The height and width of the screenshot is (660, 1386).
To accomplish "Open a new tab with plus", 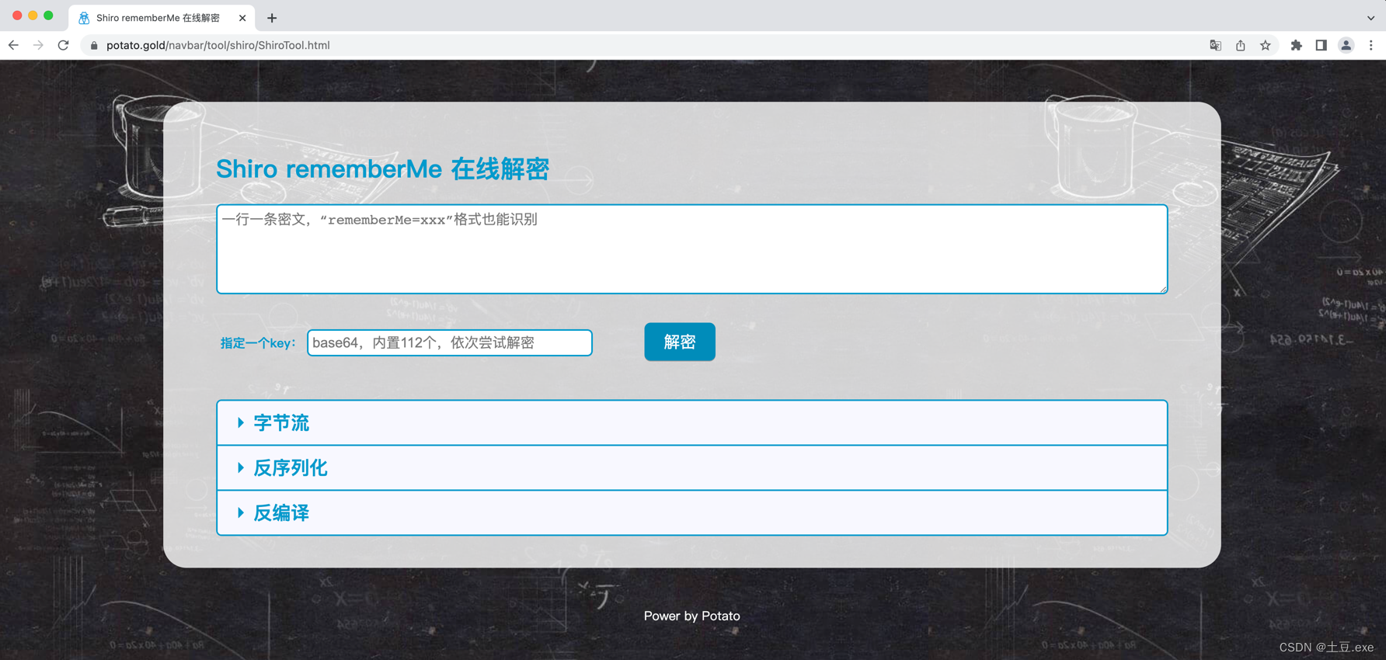I will click(x=272, y=18).
